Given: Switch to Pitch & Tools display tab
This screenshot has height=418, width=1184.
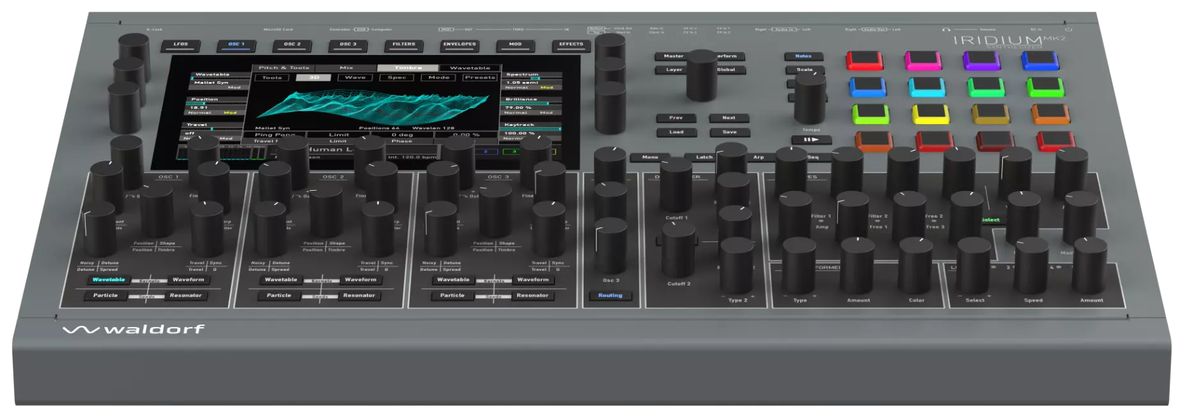Looking at the screenshot, I should pyautogui.click(x=284, y=68).
